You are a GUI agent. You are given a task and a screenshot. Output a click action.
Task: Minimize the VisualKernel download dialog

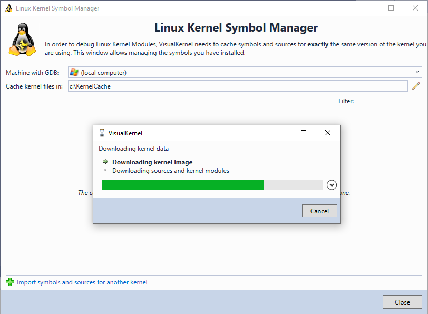280,133
